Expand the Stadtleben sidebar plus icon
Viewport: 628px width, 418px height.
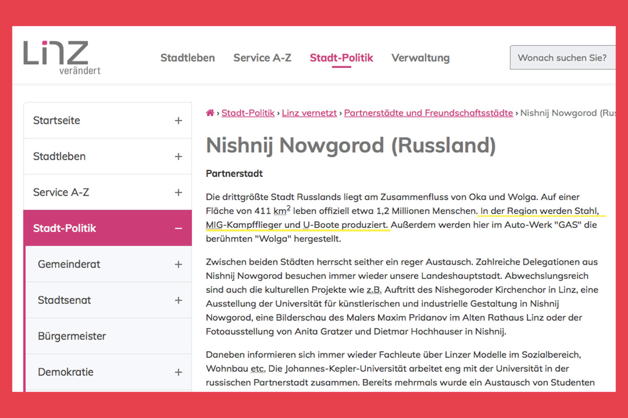click(178, 157)
